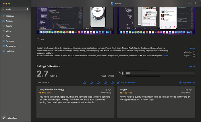Clear the xcode search text
The width and height of the screenshot is (201, 122).
click(x=28, y=9)
